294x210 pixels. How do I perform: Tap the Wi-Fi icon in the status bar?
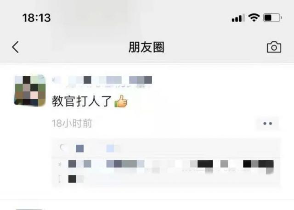tap(254, 18)
